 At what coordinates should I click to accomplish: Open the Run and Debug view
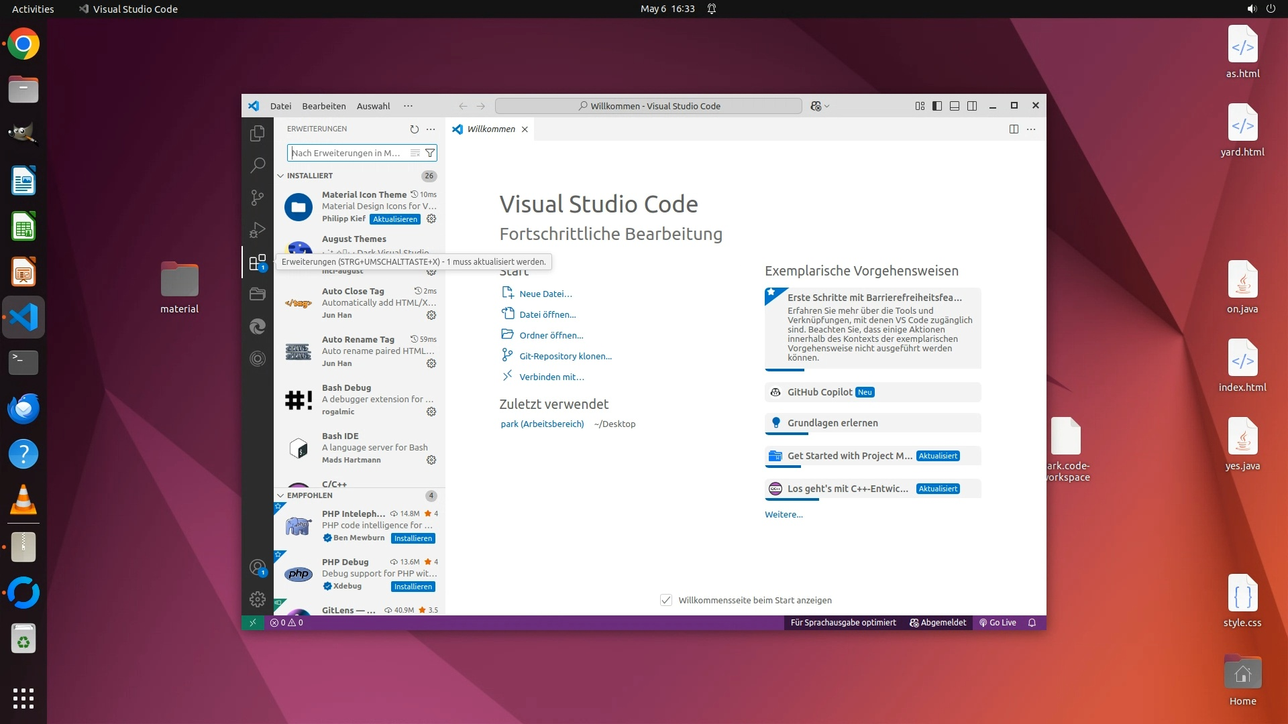[257, 230]
